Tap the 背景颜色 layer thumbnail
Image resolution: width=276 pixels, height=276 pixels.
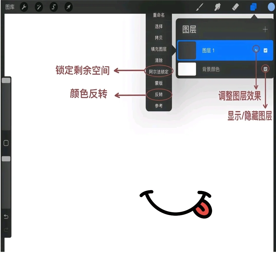[187, 69]
